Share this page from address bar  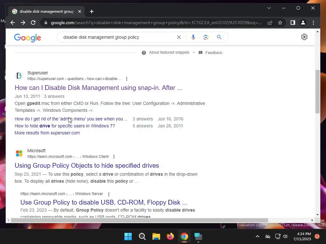[270, 23]
